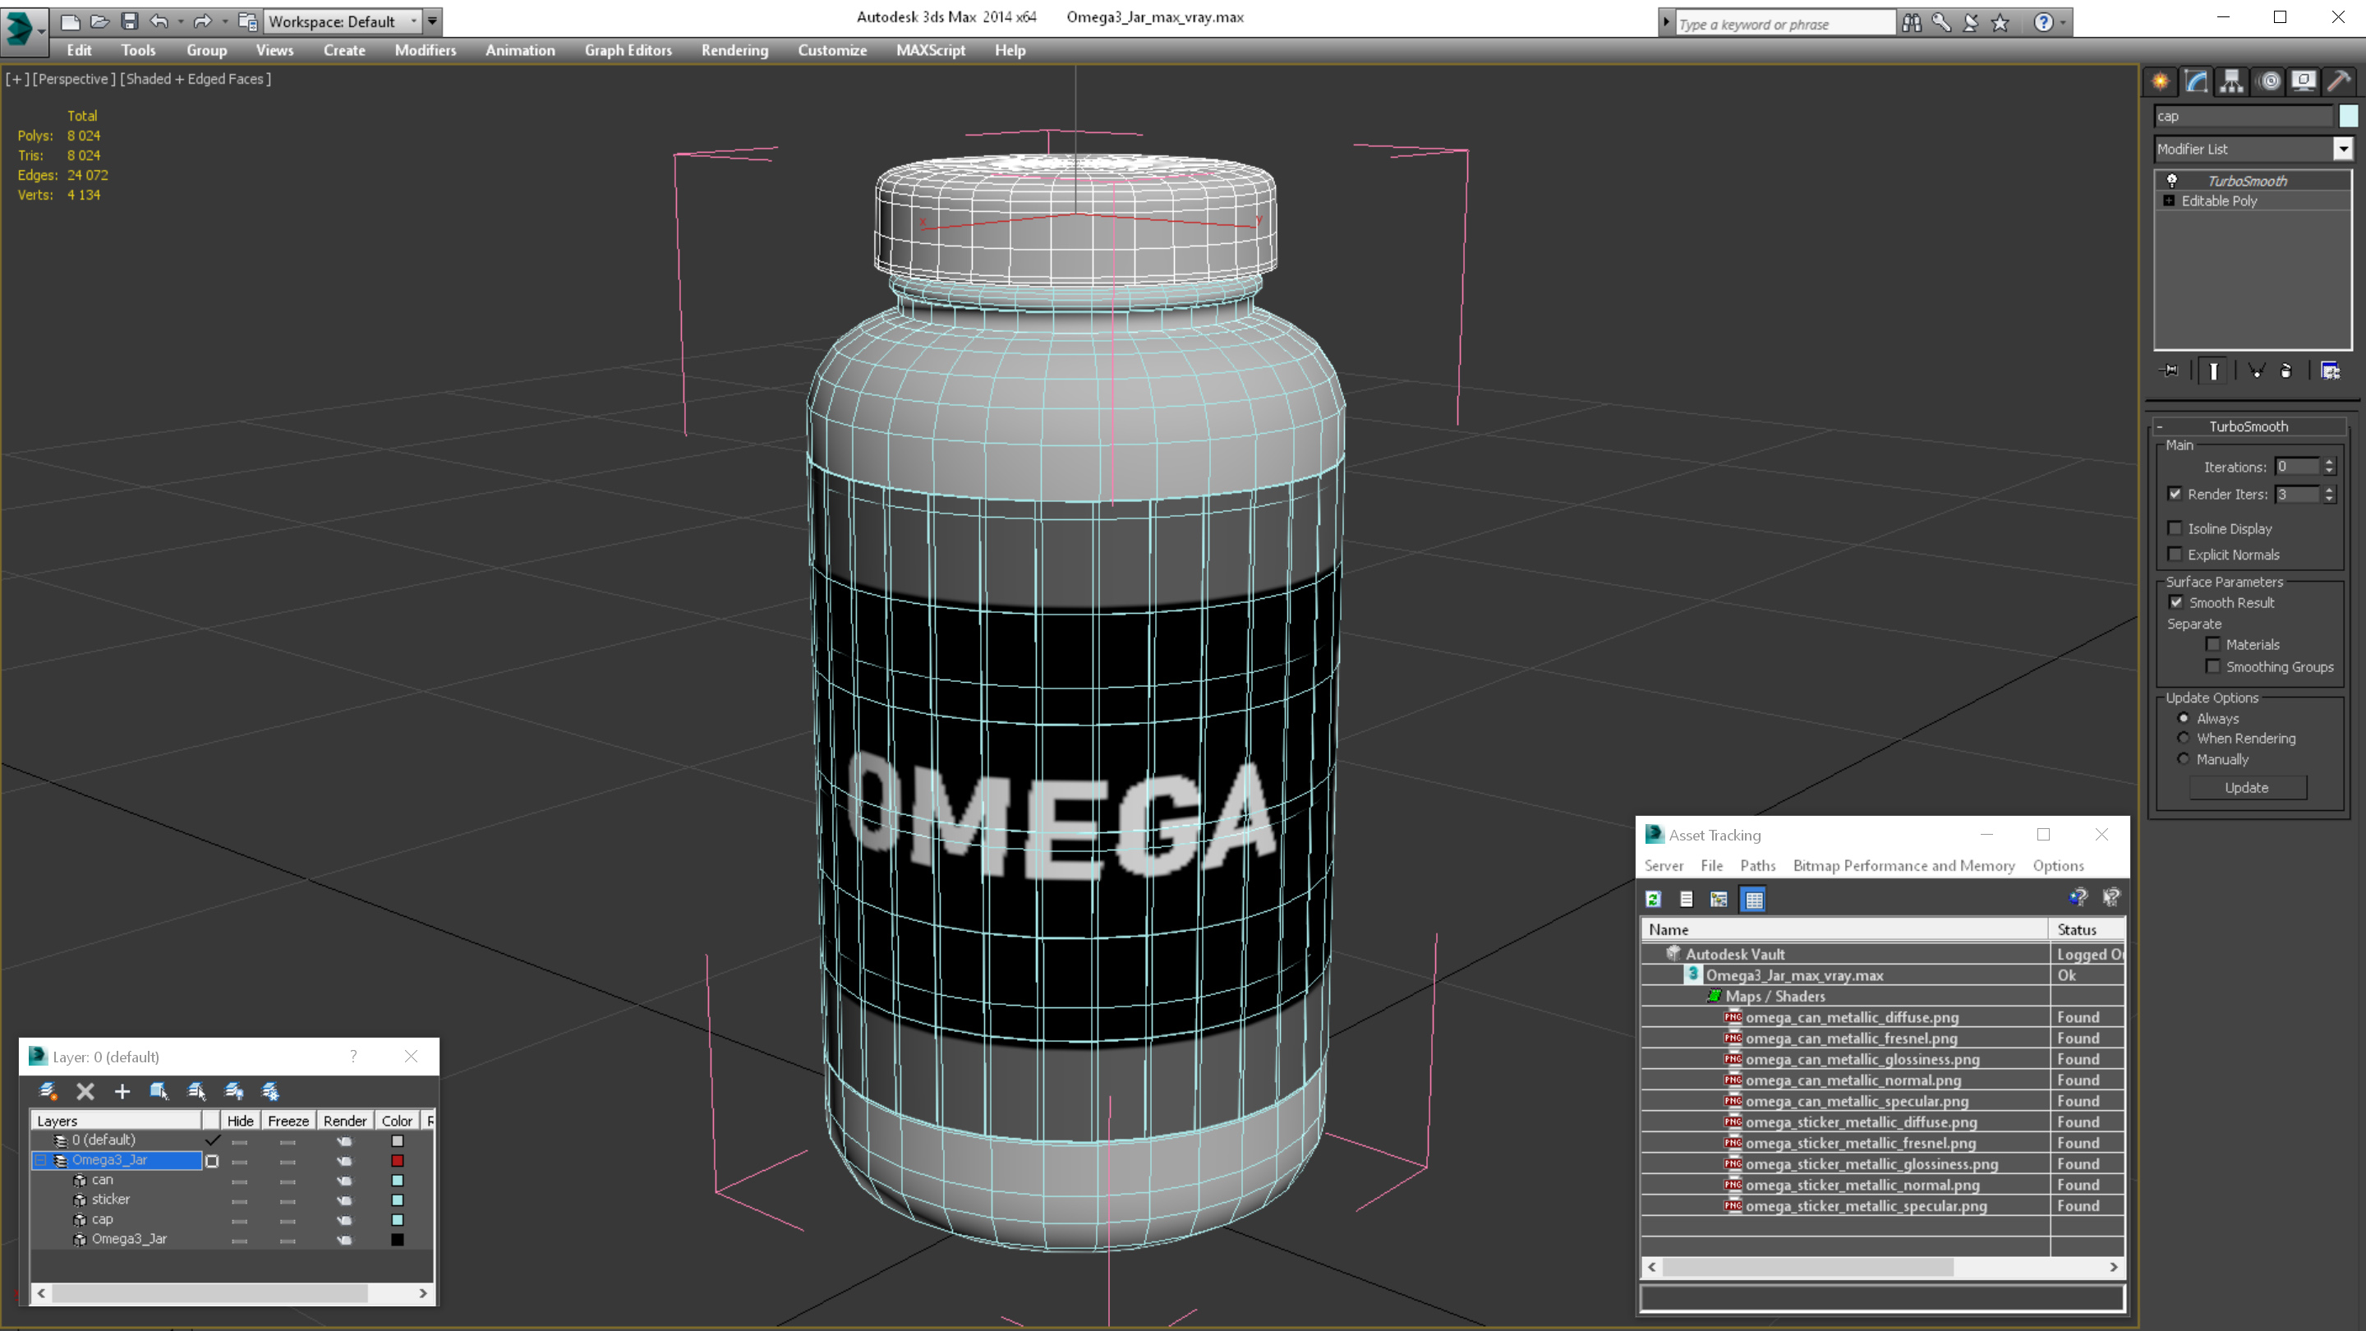Click the binoculars search icon in InfoCenter
Image resolution: width=2366 pixels, height=1331 pixels.
click(1912, 23)
